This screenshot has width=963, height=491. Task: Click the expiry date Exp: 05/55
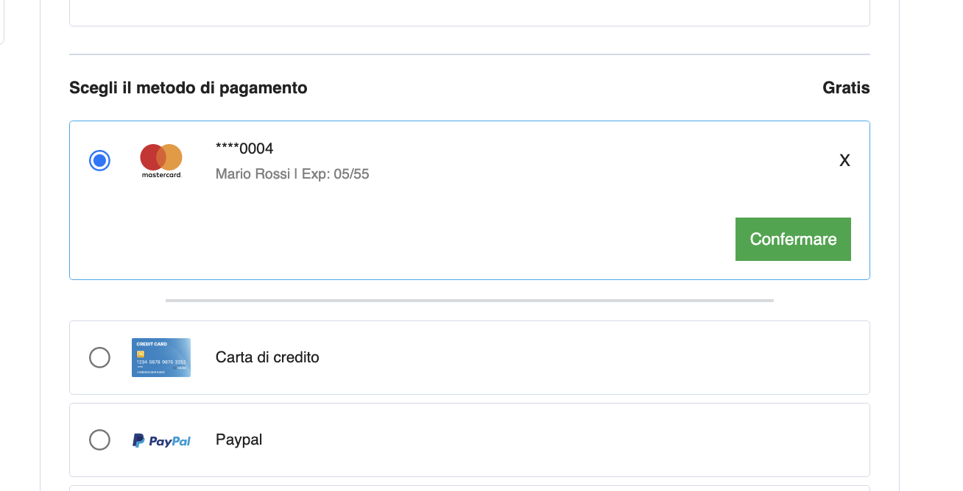click(336, 174)
